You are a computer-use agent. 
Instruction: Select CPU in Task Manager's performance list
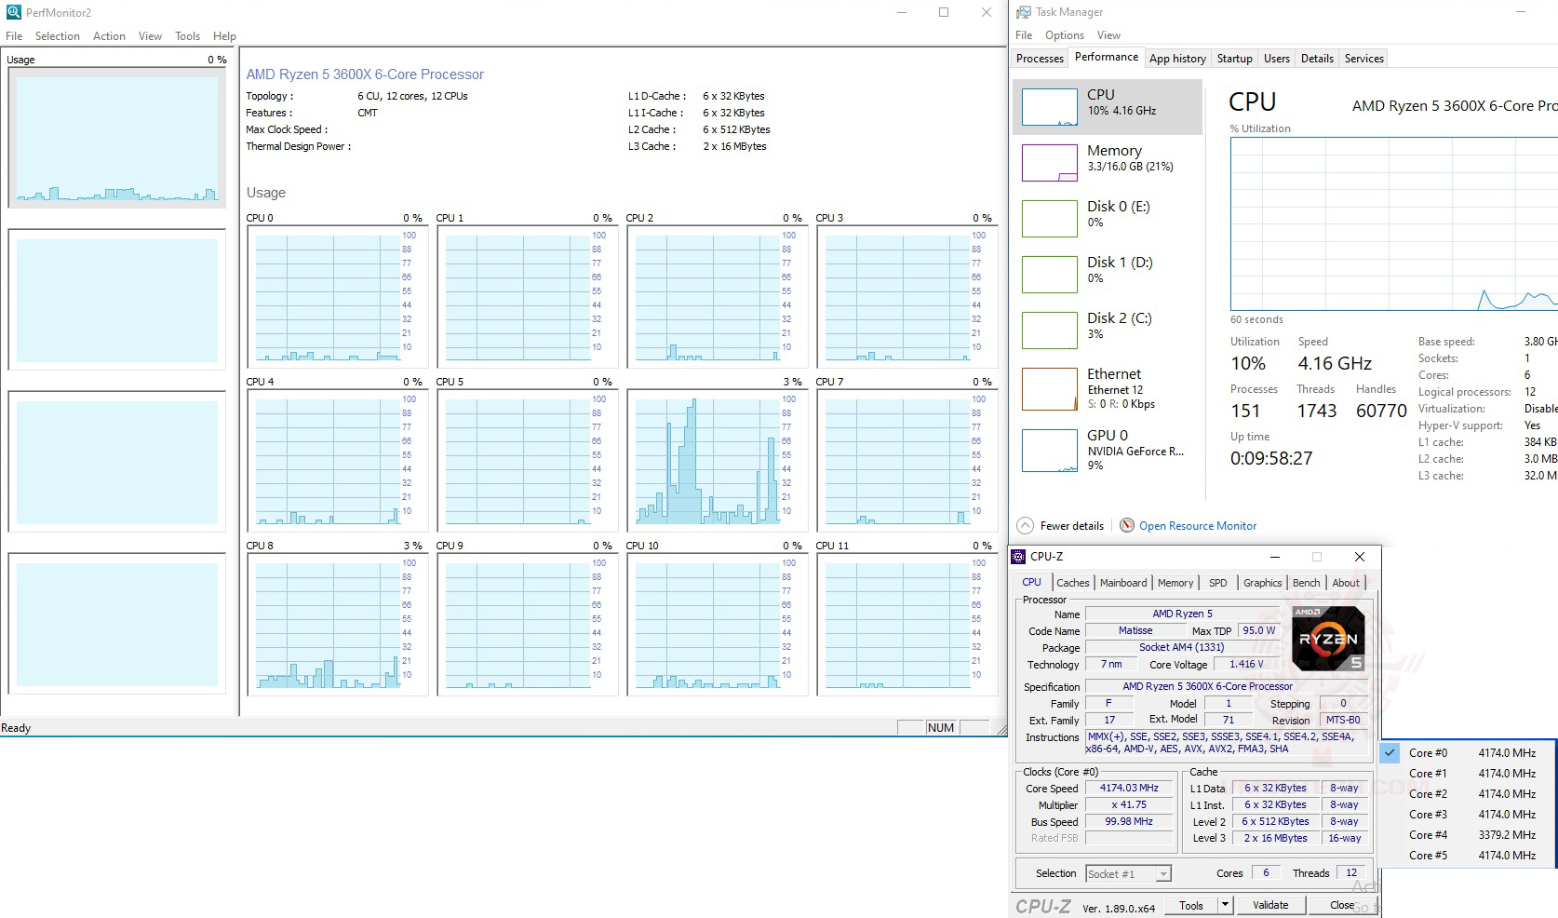point(1108,107)
